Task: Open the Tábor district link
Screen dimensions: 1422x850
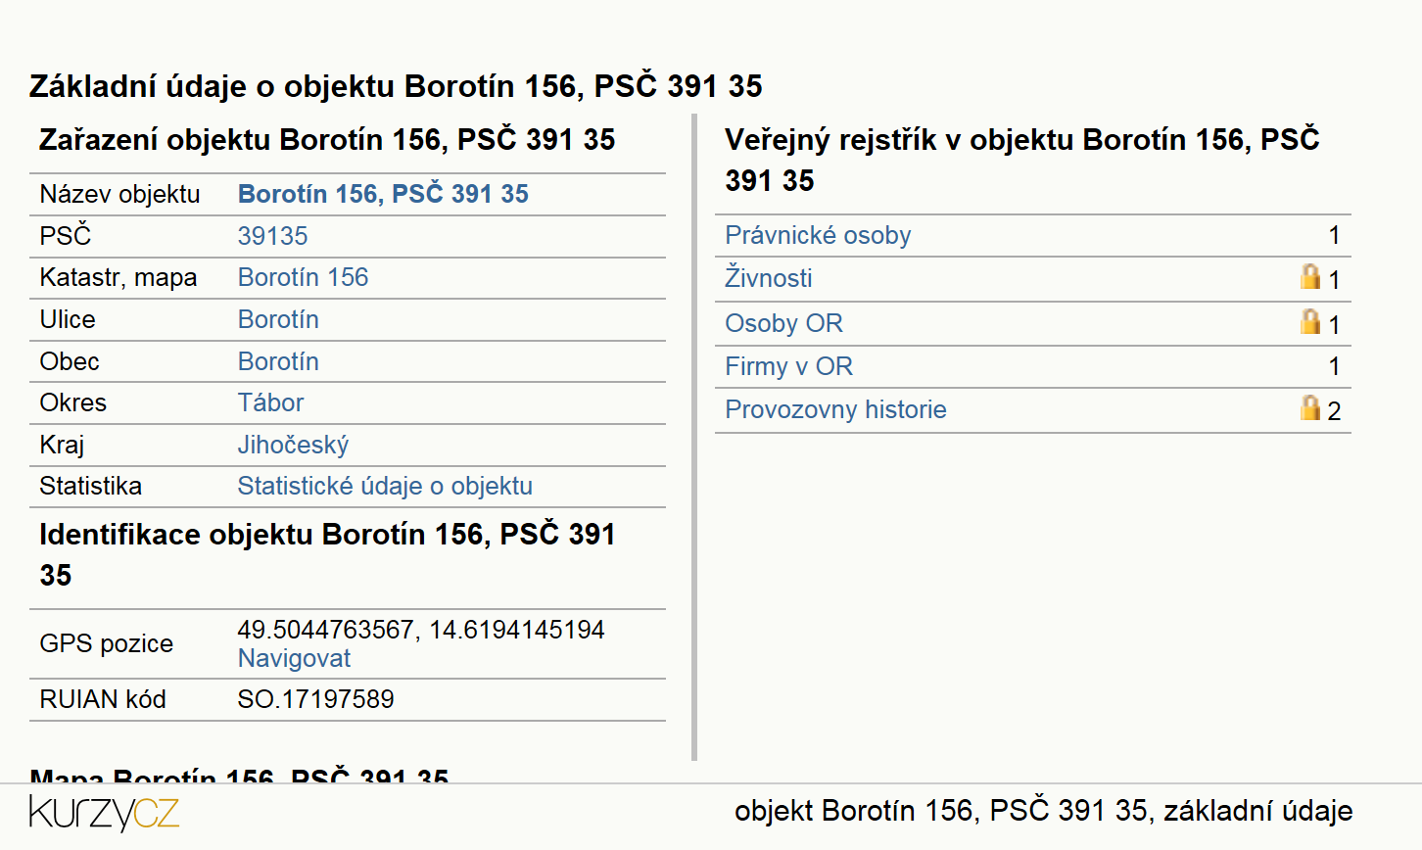Action: coord(270,402)
